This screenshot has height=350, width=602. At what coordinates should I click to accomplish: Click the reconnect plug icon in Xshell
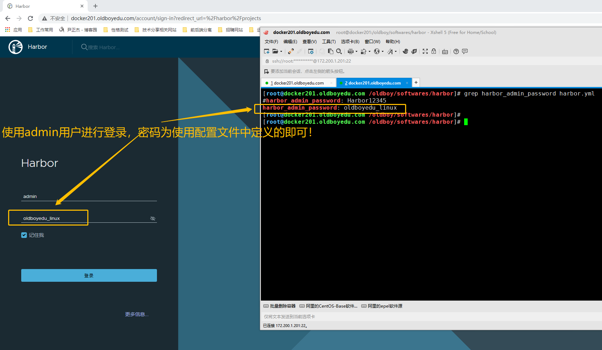pyautogui.click(x=291, y=51)
